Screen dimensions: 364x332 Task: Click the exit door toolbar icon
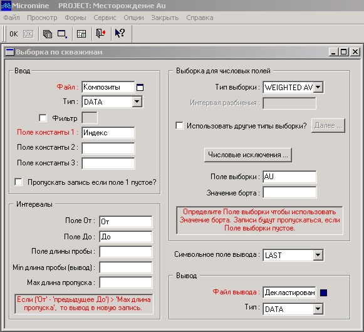coord(101,33)
